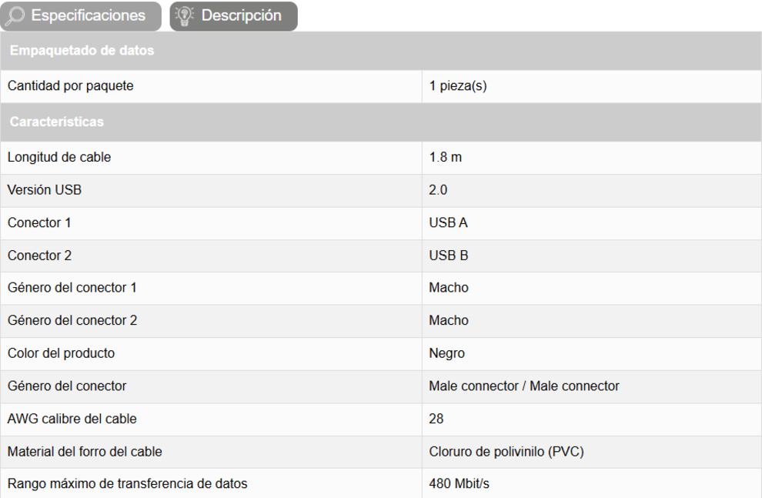Click the Conector 2 row label
The height and width of the screenshot is (498, 762).
coord(39,256)
